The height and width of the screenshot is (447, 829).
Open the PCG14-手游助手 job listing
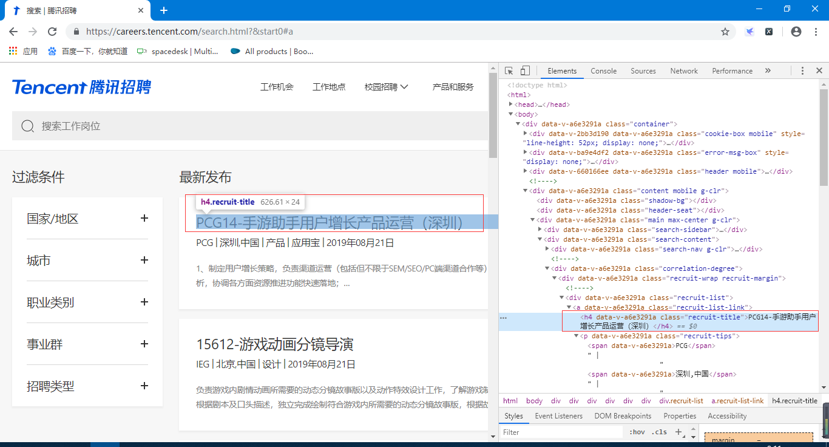pos(330,223)
